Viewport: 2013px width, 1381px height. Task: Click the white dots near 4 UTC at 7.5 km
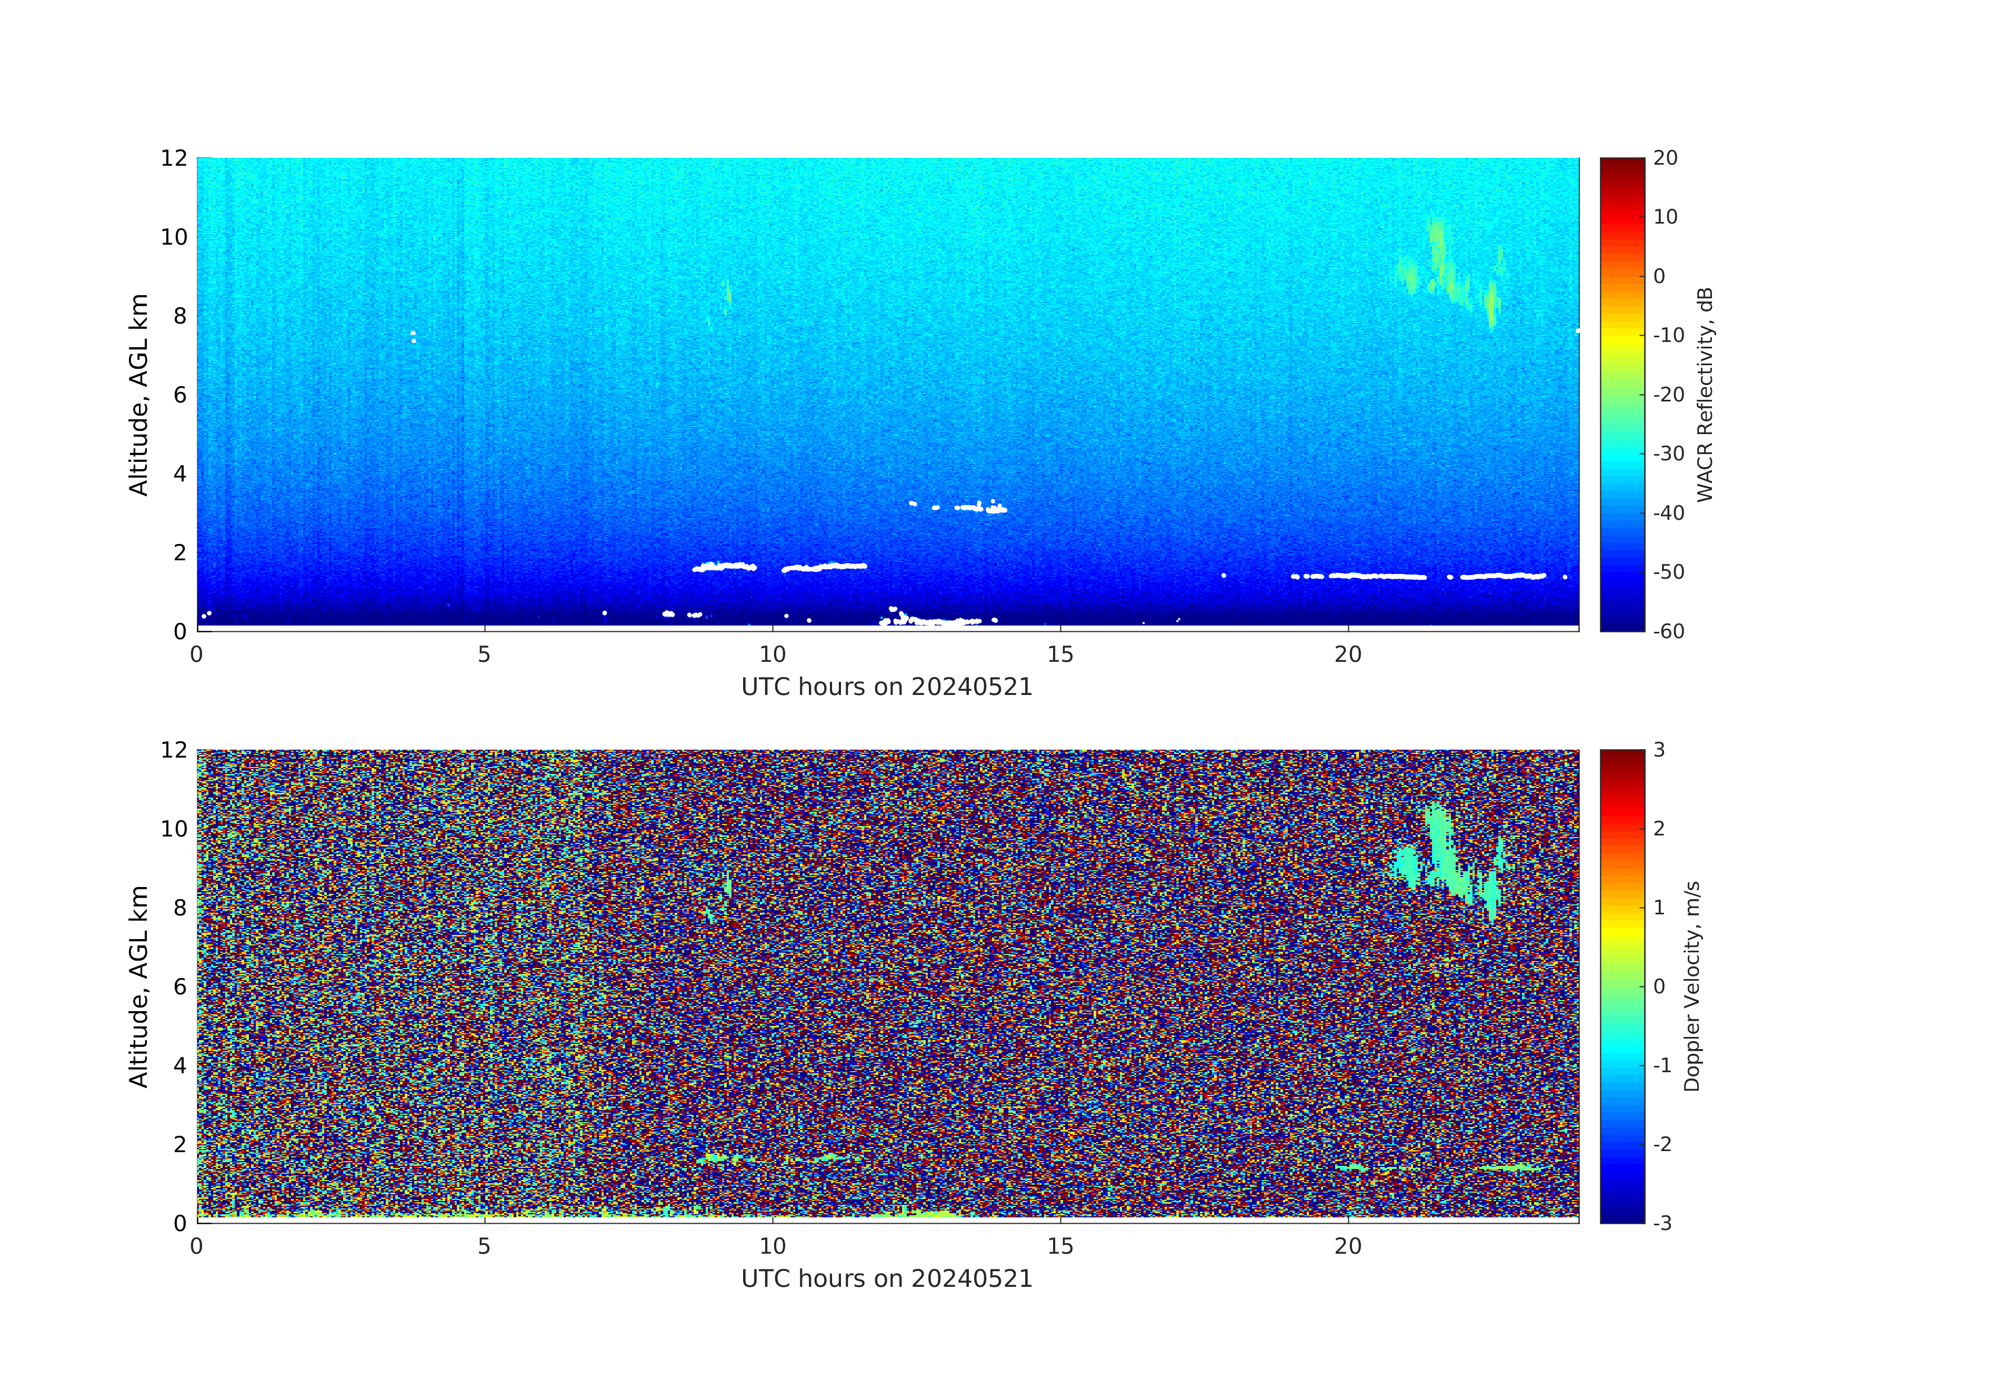413,336
